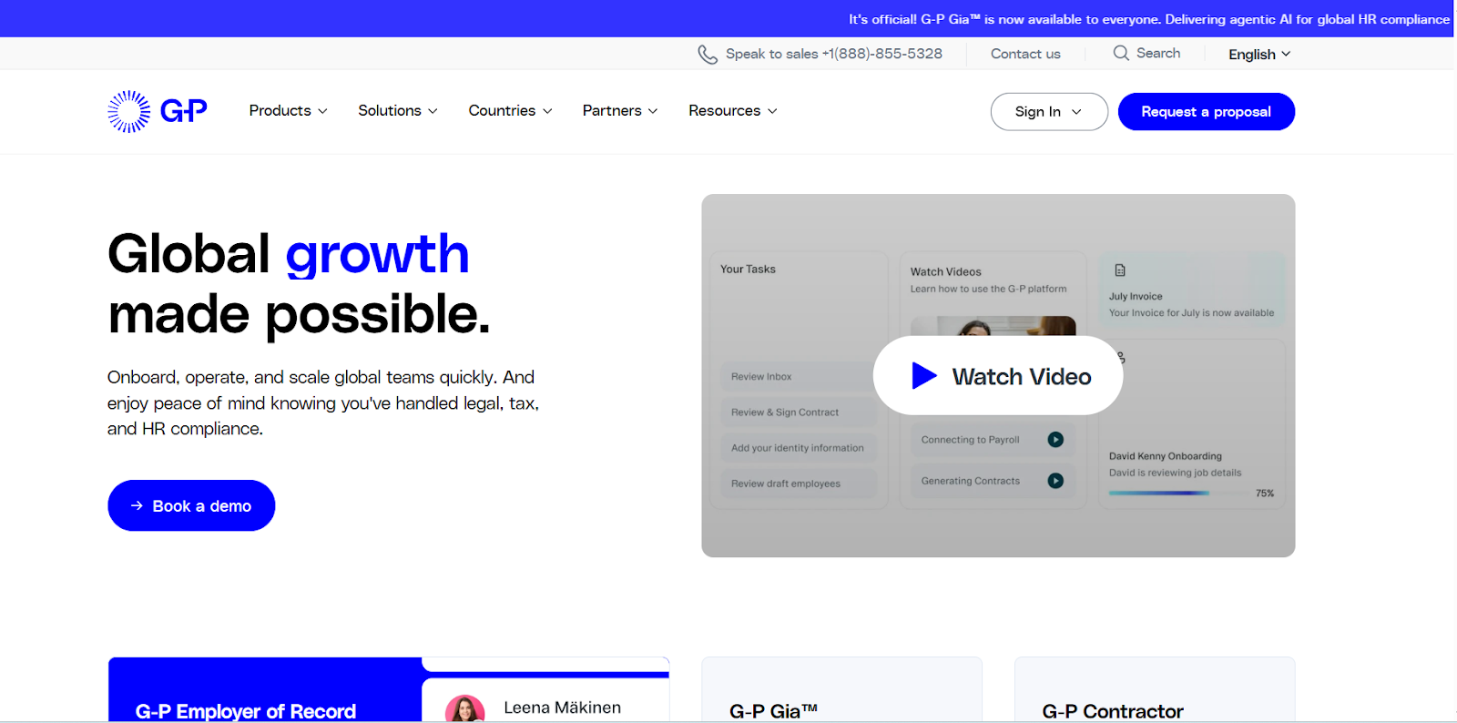This screenshot has height=723, width=1457.
Task: Click the play icon next to Connecting to Payroll
Action: [1055, 440]
